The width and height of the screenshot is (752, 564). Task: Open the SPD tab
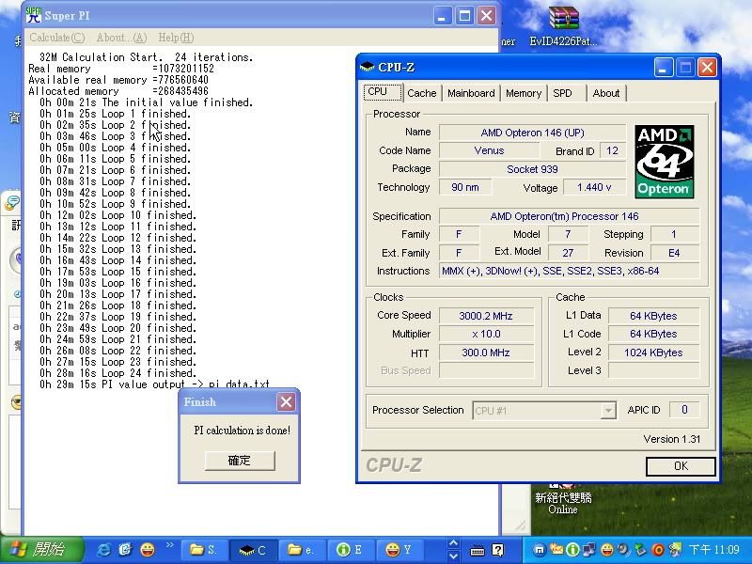click(562, 93)
